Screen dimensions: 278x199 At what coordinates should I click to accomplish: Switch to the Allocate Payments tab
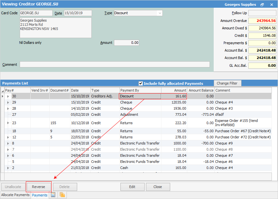click(15, 195)
